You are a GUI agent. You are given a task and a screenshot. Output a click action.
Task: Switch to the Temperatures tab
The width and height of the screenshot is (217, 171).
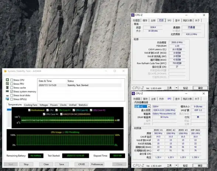coord(15,105)
